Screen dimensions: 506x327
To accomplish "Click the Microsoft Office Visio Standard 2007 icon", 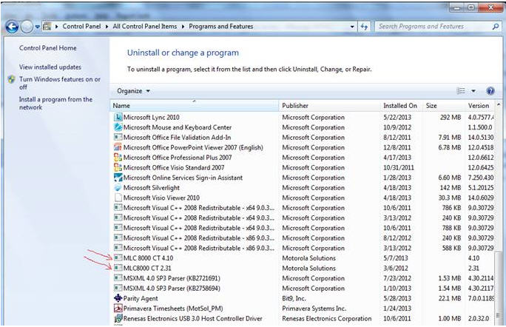I will click(x=118, y=167).
